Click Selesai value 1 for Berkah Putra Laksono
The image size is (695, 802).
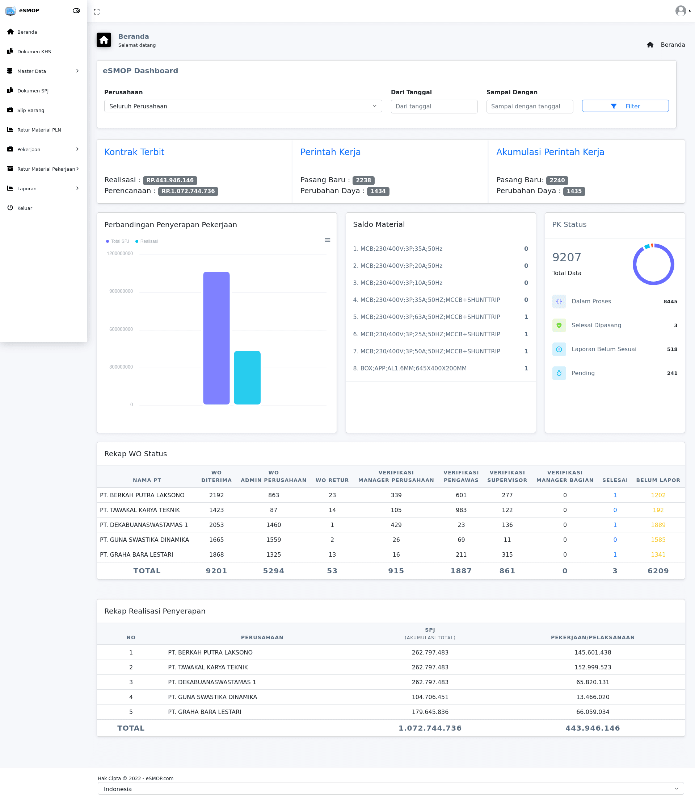615,495
